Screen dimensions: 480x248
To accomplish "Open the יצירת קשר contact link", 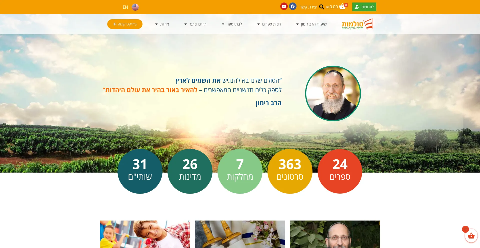I will pyautogui.click(x=308, y=7).
